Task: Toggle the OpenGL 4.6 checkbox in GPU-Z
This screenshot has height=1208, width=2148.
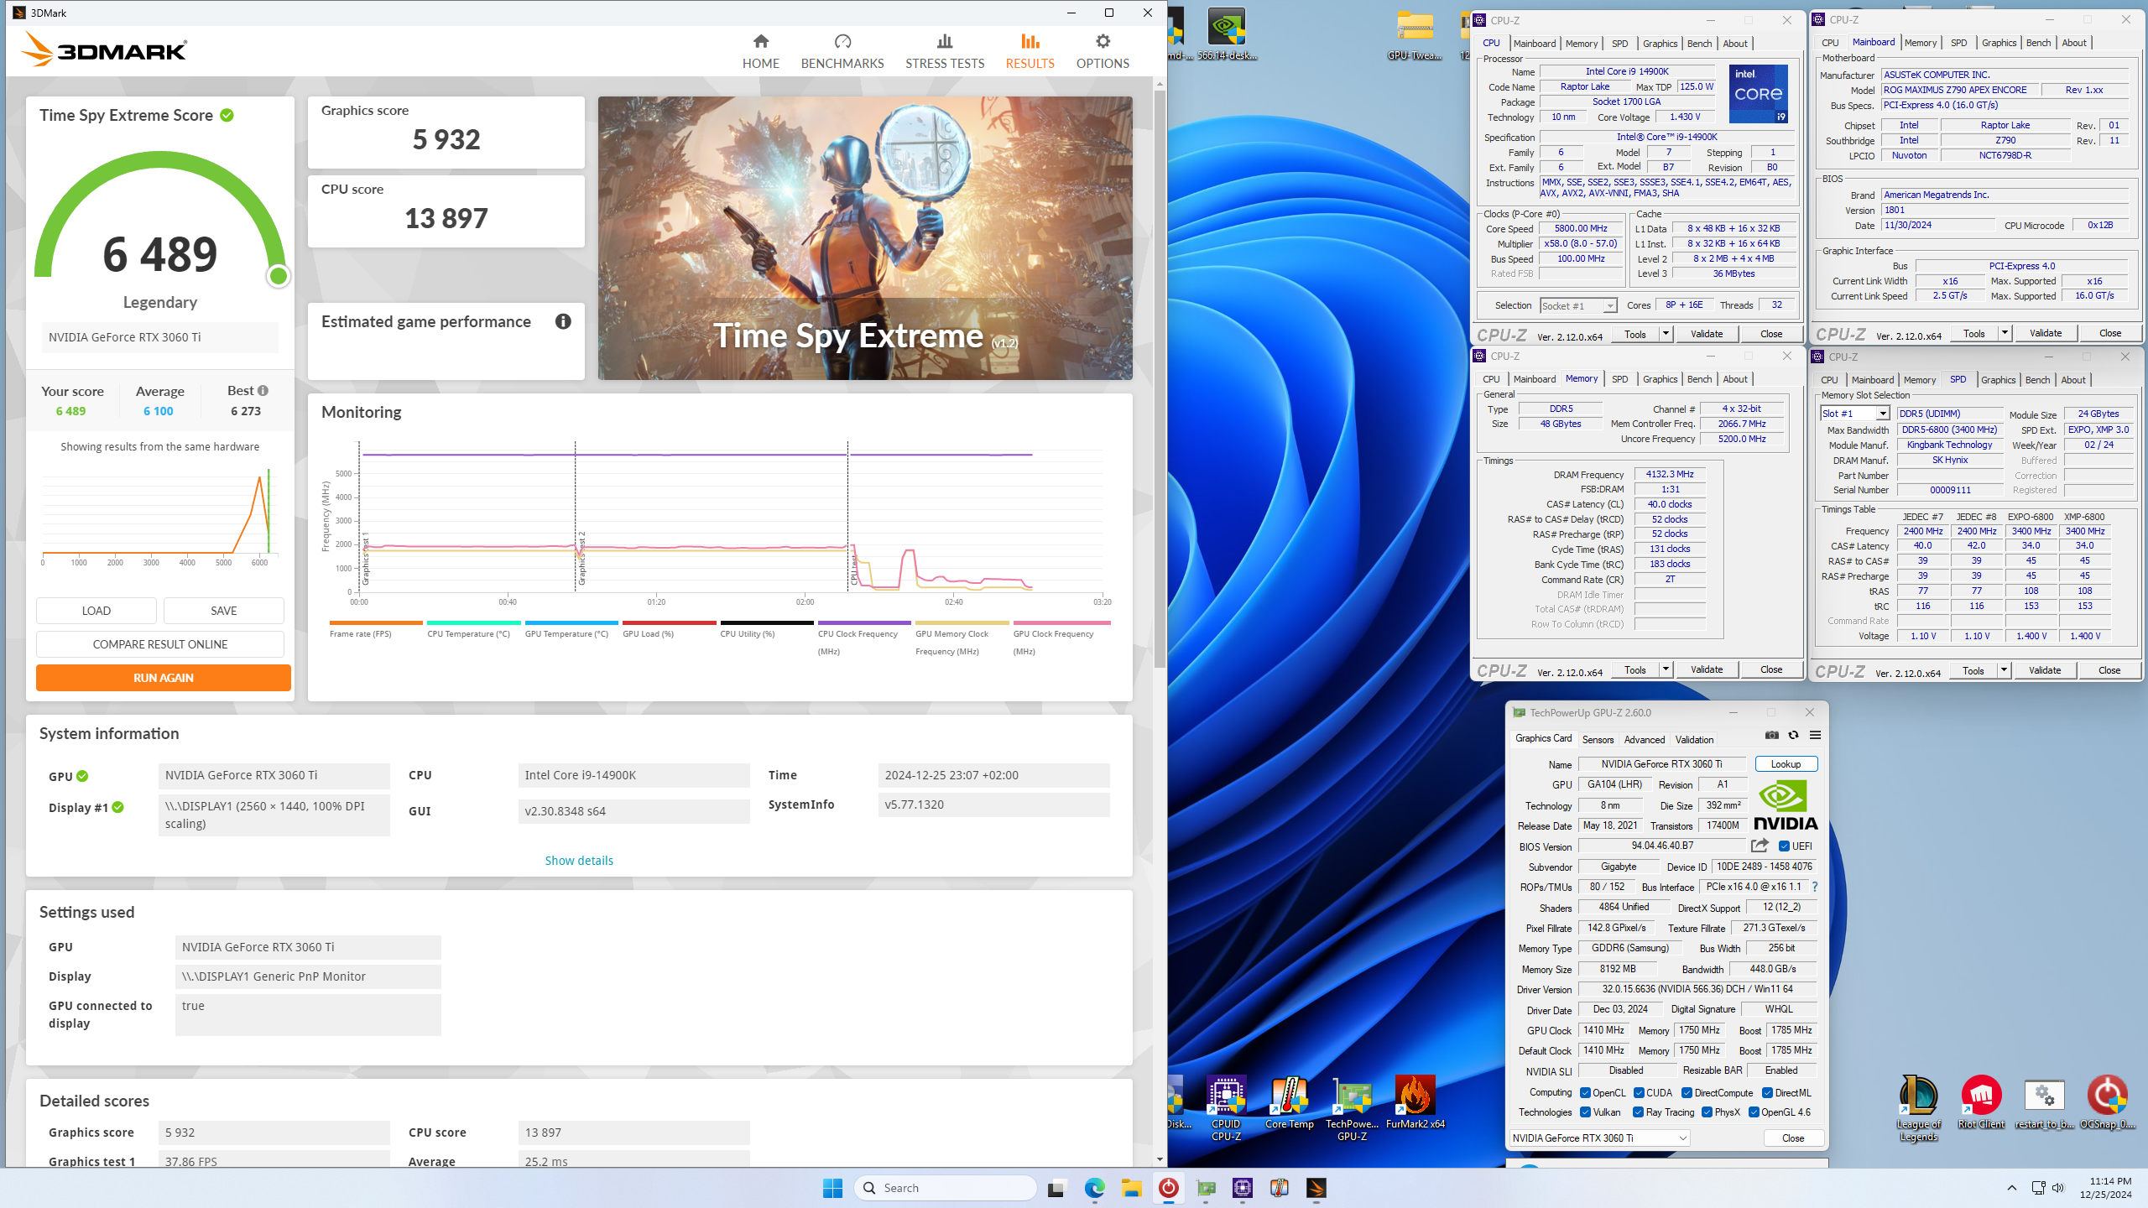Action: [1754, 1112]
